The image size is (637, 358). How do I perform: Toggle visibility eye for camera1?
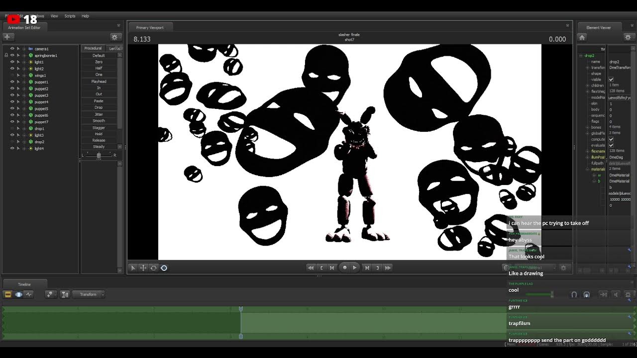tap(12, 49)
